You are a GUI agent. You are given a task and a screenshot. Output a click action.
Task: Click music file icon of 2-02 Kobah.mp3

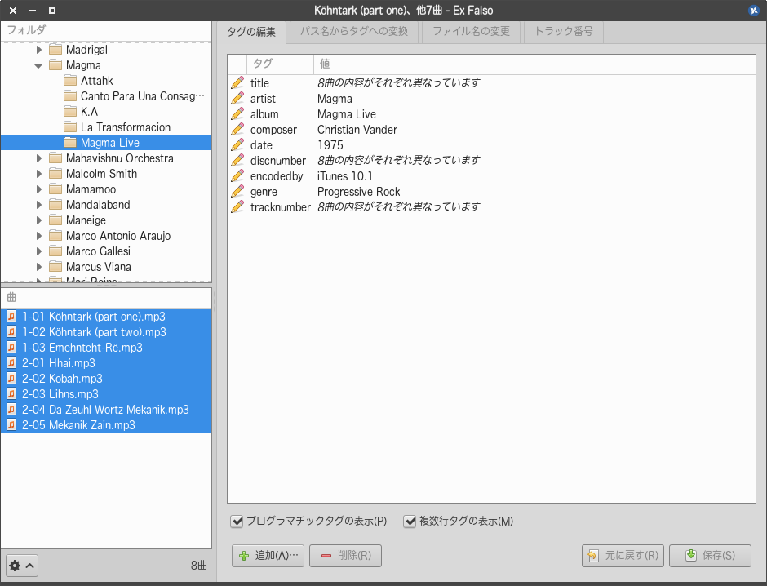pyautogui.click(x=11, y=379)
